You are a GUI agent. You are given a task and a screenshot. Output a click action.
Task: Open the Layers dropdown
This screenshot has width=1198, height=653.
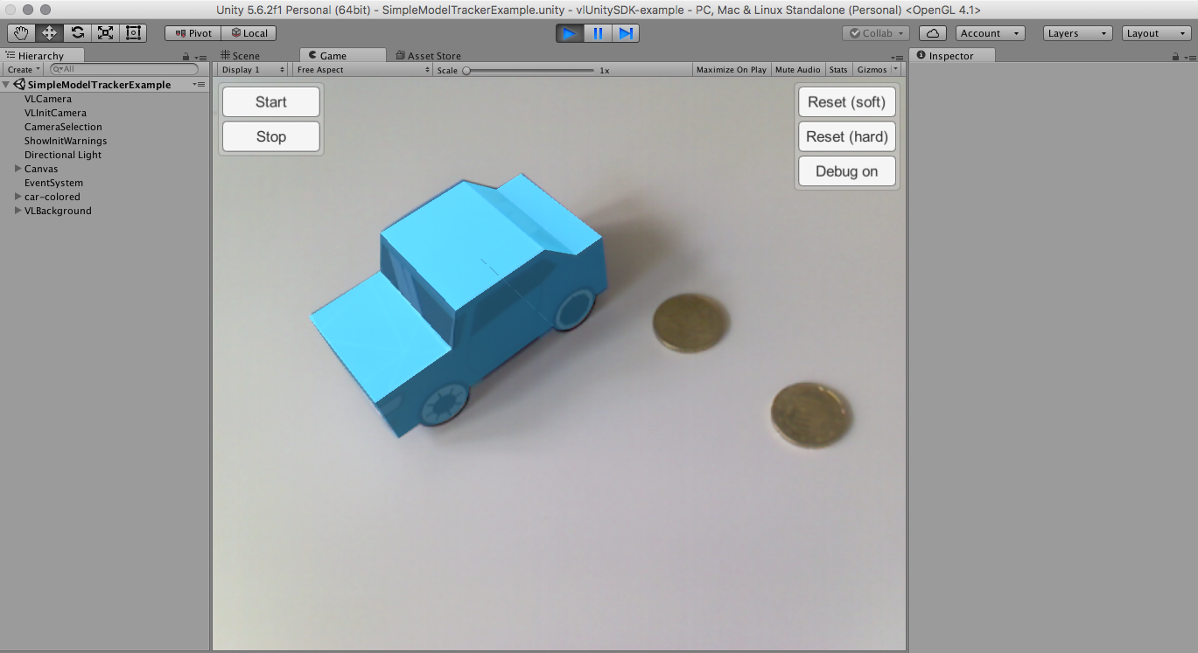point(1078,33)
